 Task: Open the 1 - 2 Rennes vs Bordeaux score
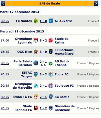coord(43,108)
